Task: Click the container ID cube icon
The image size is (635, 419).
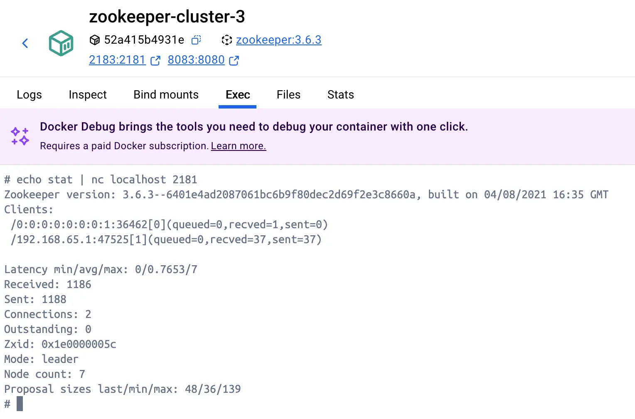Action: [x=95, y=40]
